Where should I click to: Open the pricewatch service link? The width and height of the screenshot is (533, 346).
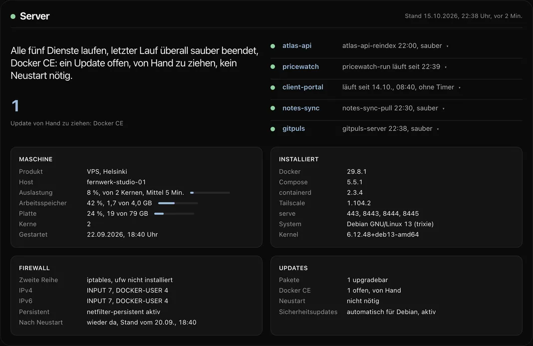[x=300, y=67]
